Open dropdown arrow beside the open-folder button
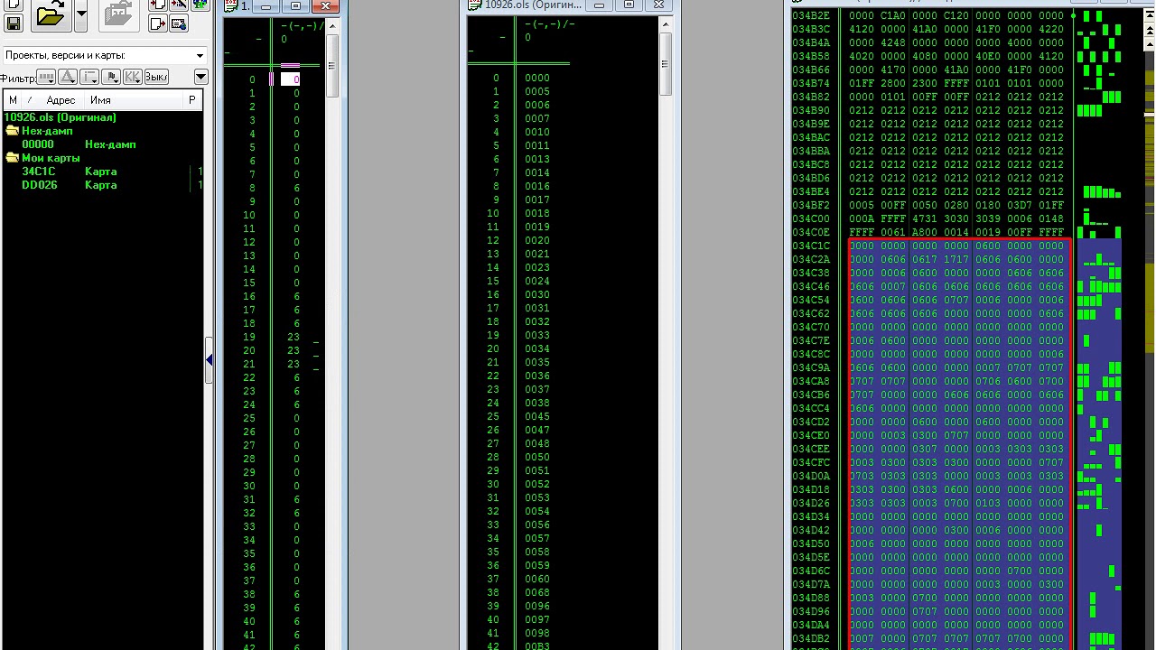1156x650 pixels. (81, 14)
